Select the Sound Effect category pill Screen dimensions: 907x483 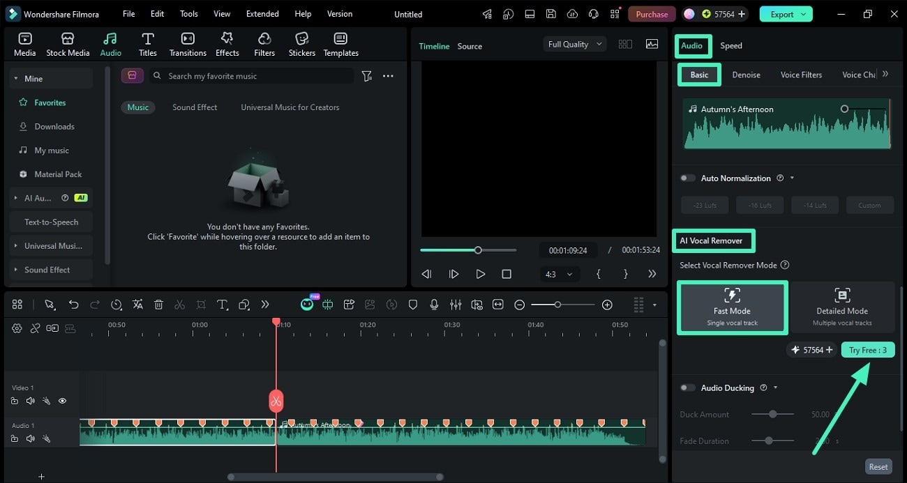coord(195,107)
